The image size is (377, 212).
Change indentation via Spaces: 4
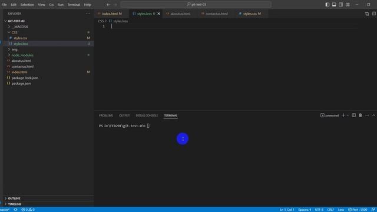point(305,210)
